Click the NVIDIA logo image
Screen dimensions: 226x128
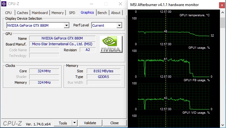tap(111, 44)
